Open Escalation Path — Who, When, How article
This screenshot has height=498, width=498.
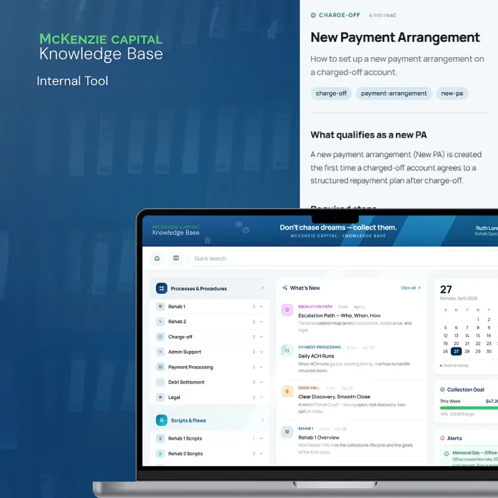tap(339, 316)
